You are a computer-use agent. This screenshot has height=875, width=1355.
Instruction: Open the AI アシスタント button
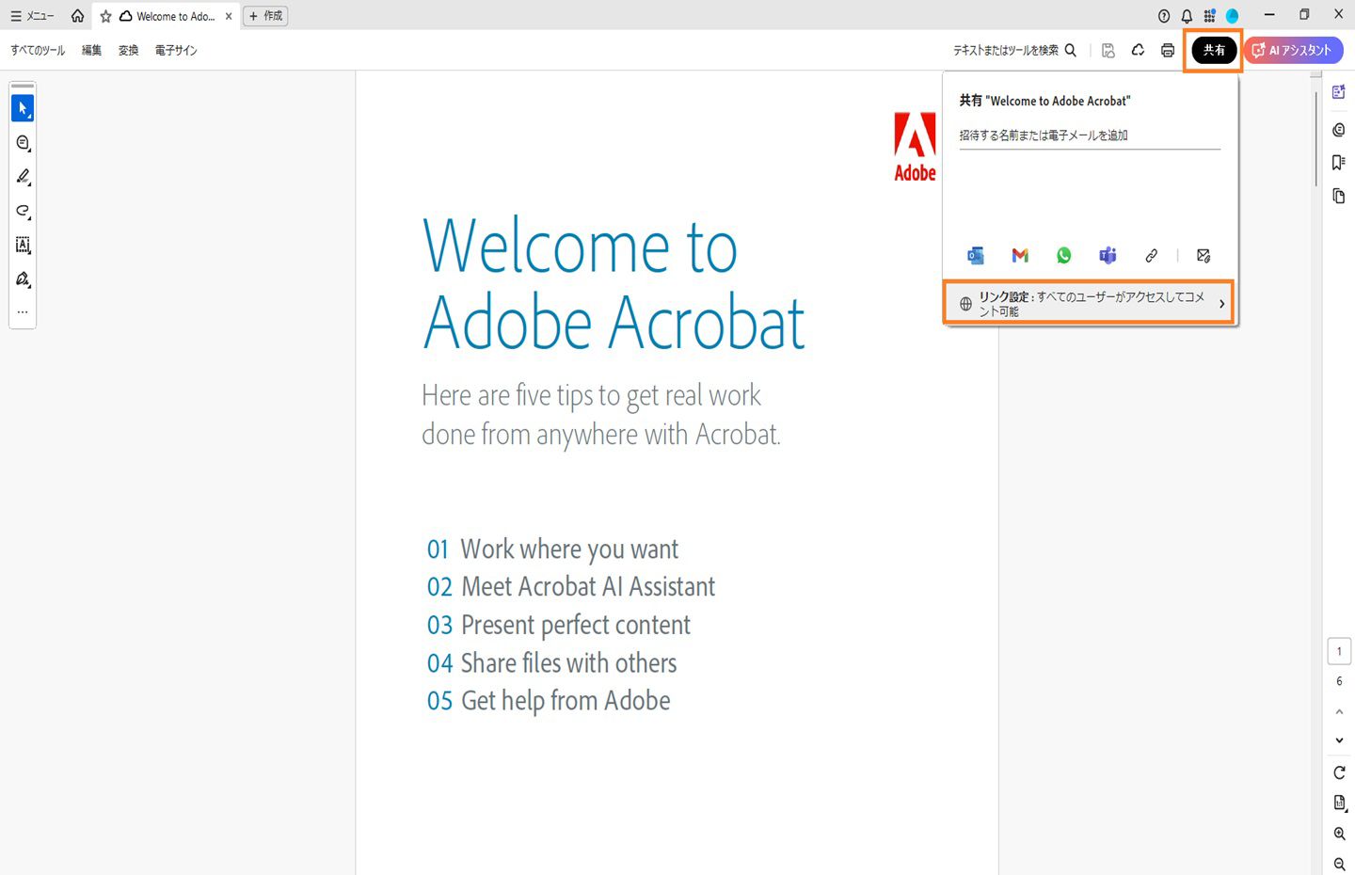1293,51
